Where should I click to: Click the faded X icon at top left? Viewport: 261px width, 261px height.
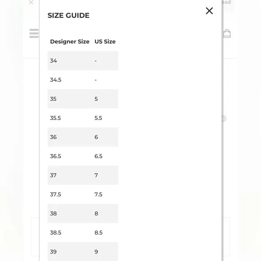pyautogui.click(x=31, y=2)
